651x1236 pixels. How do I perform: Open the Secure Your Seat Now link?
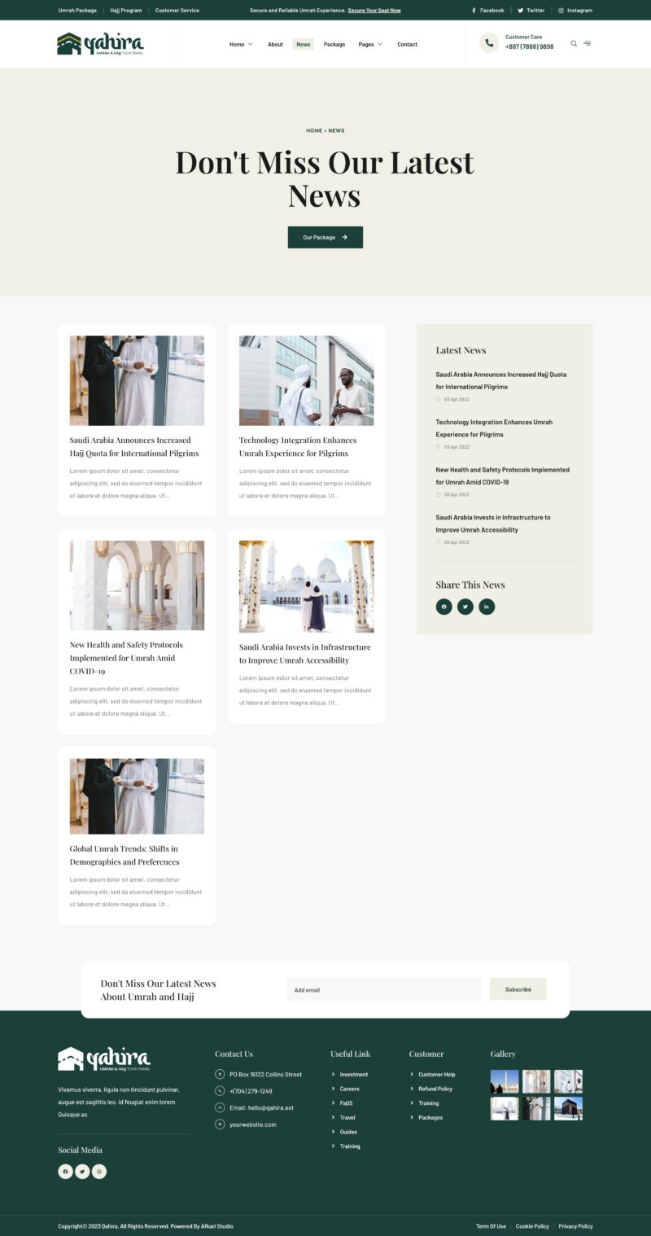click(374, 11)
